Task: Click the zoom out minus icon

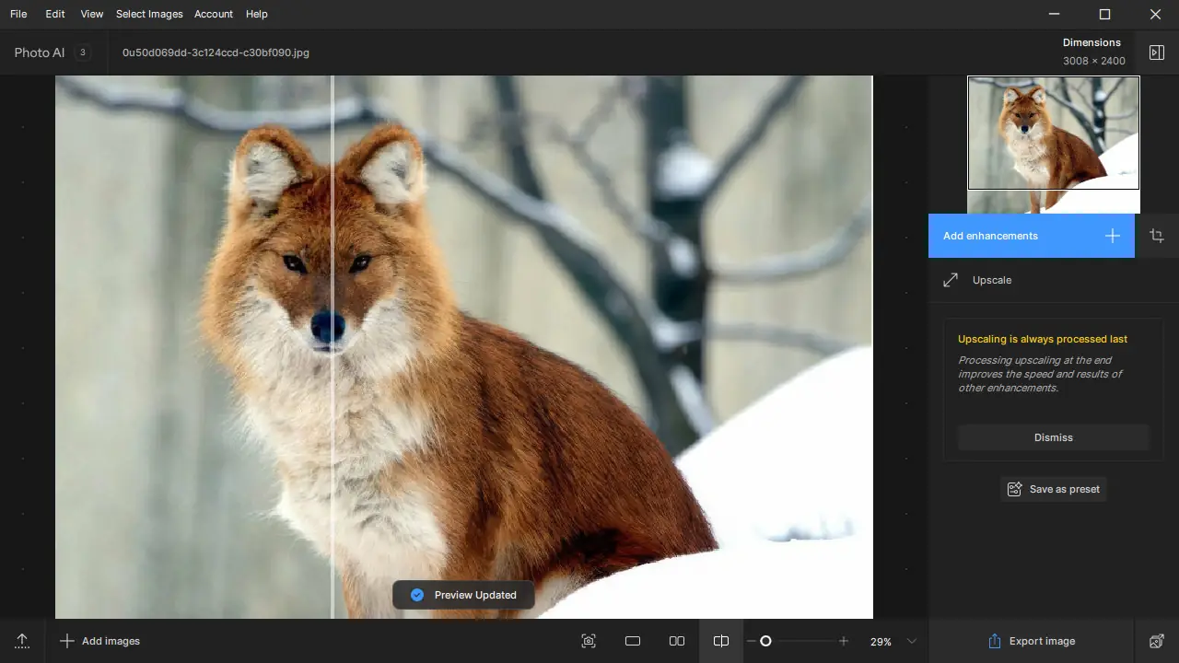Action: coord(752,641)
